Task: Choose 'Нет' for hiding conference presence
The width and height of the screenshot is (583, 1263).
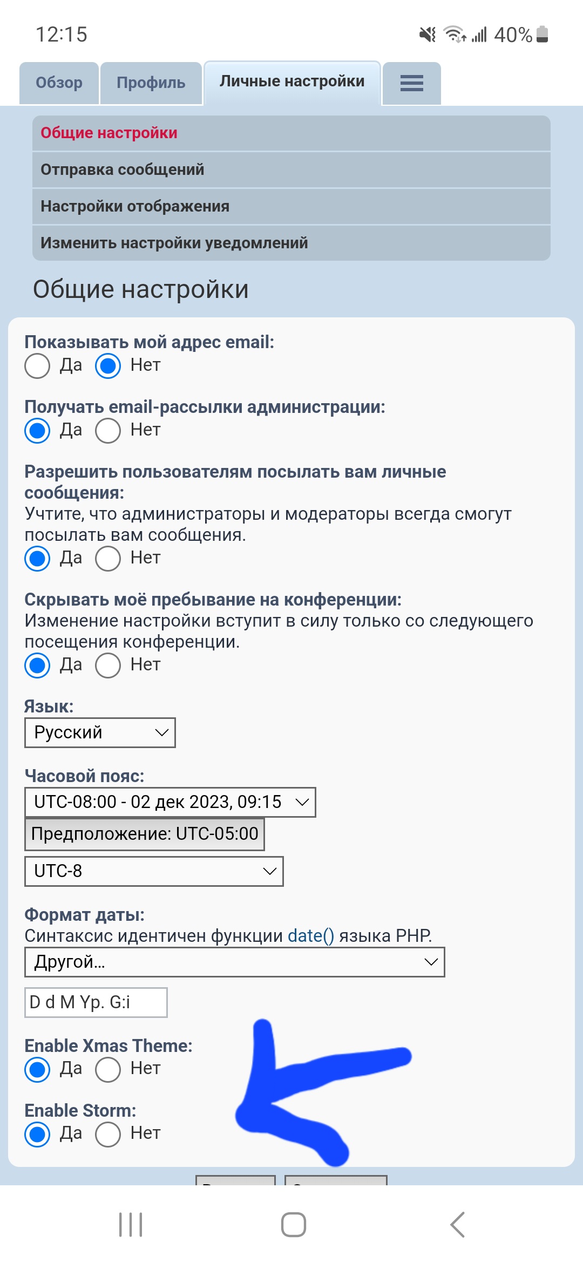Action: [108, 665]
